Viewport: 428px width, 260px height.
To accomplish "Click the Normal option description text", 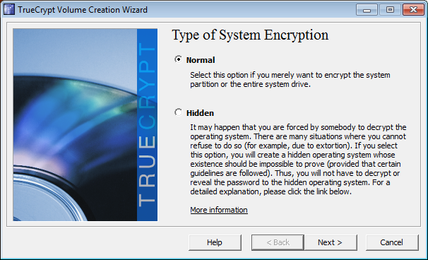I will point(290,79).
